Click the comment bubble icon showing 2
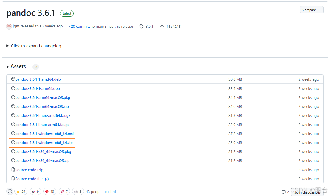 pyautogui.click(x=284, y=192)
